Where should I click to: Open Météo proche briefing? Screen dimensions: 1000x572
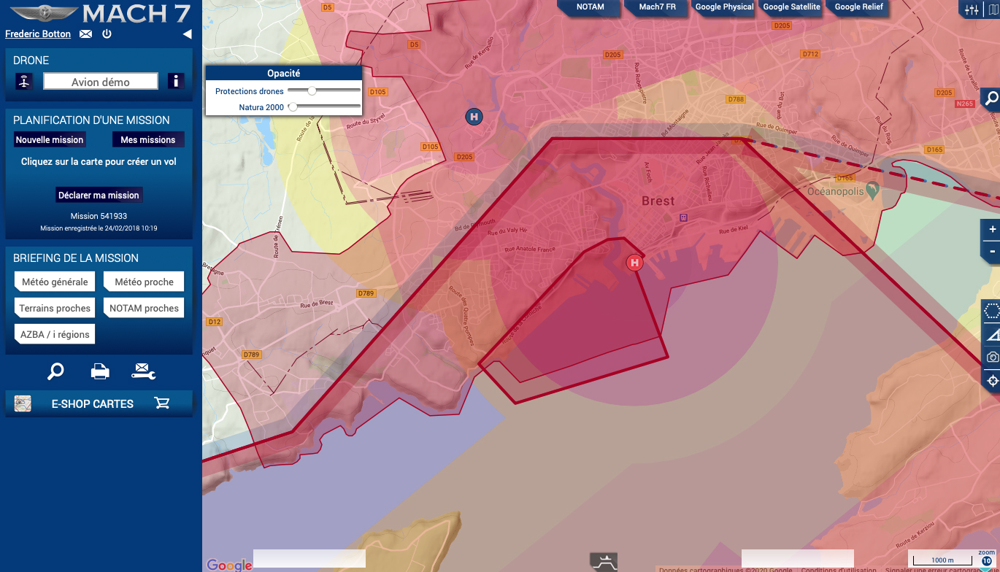pyautogui.click(x=144, y=282)
